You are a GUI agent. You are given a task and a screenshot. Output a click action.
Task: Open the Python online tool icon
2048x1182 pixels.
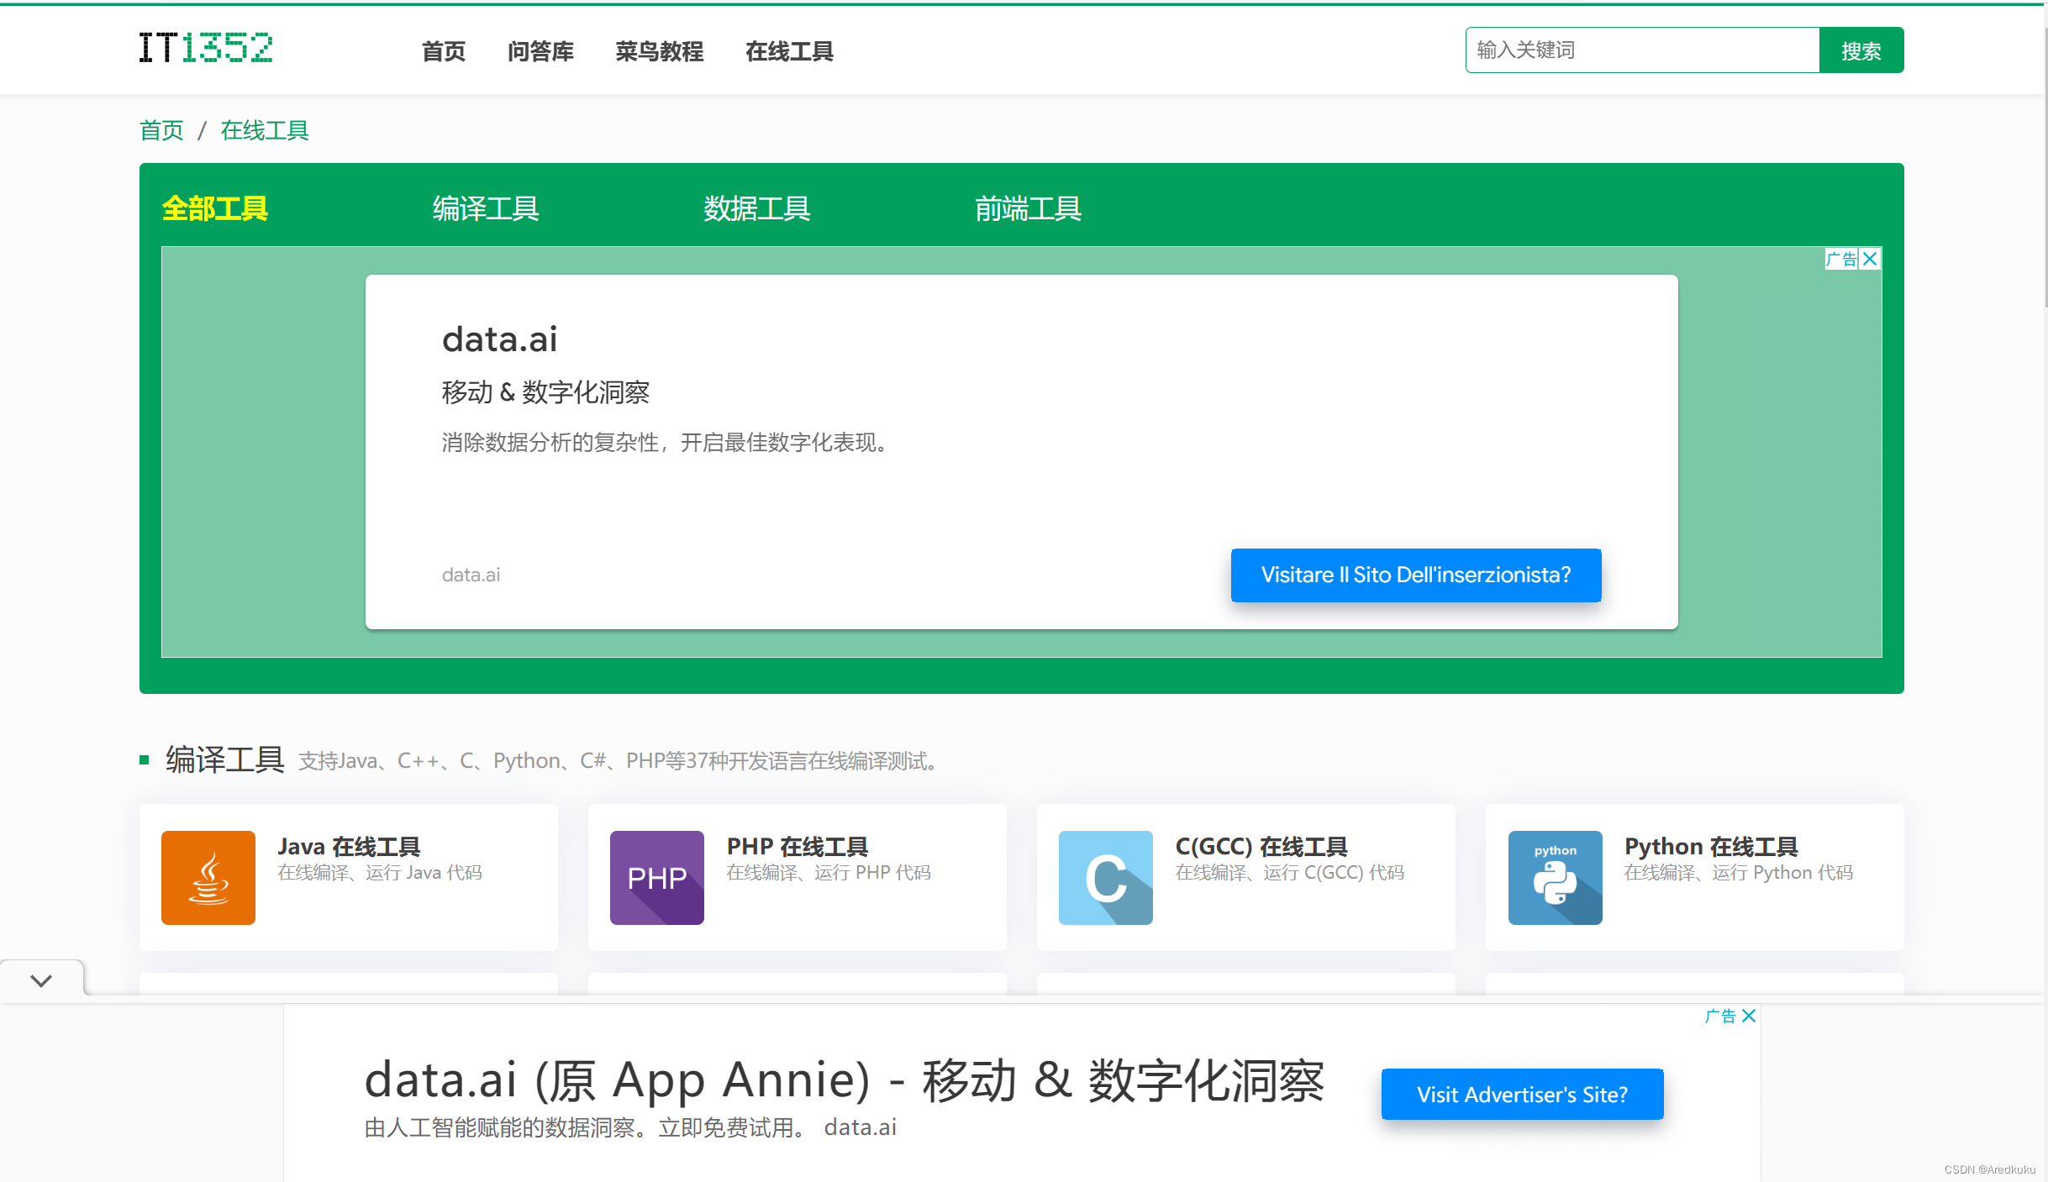point(1555,877)
